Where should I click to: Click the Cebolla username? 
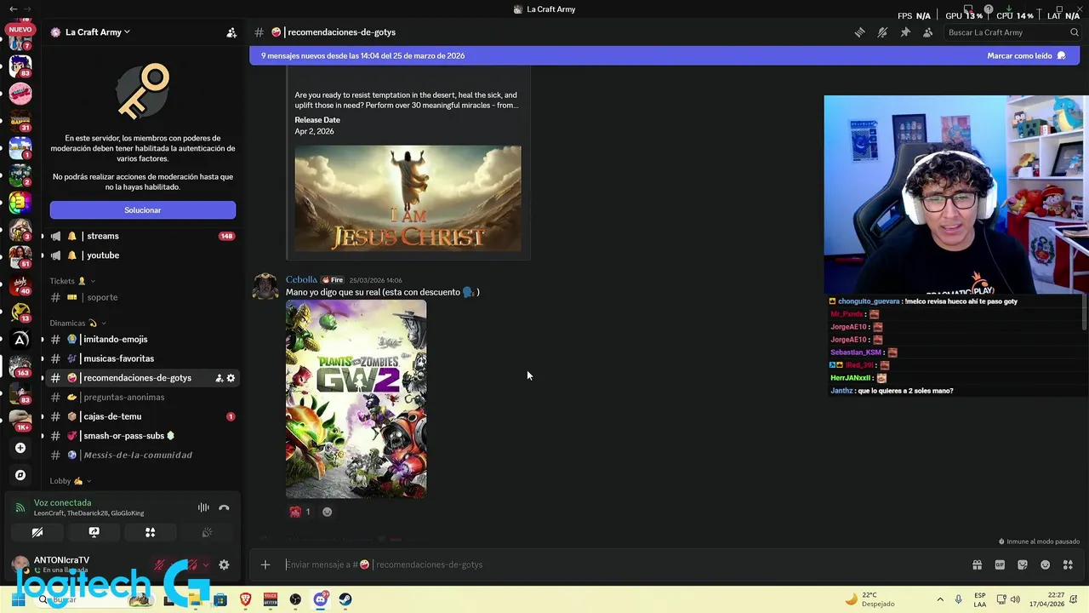[301, 279]
